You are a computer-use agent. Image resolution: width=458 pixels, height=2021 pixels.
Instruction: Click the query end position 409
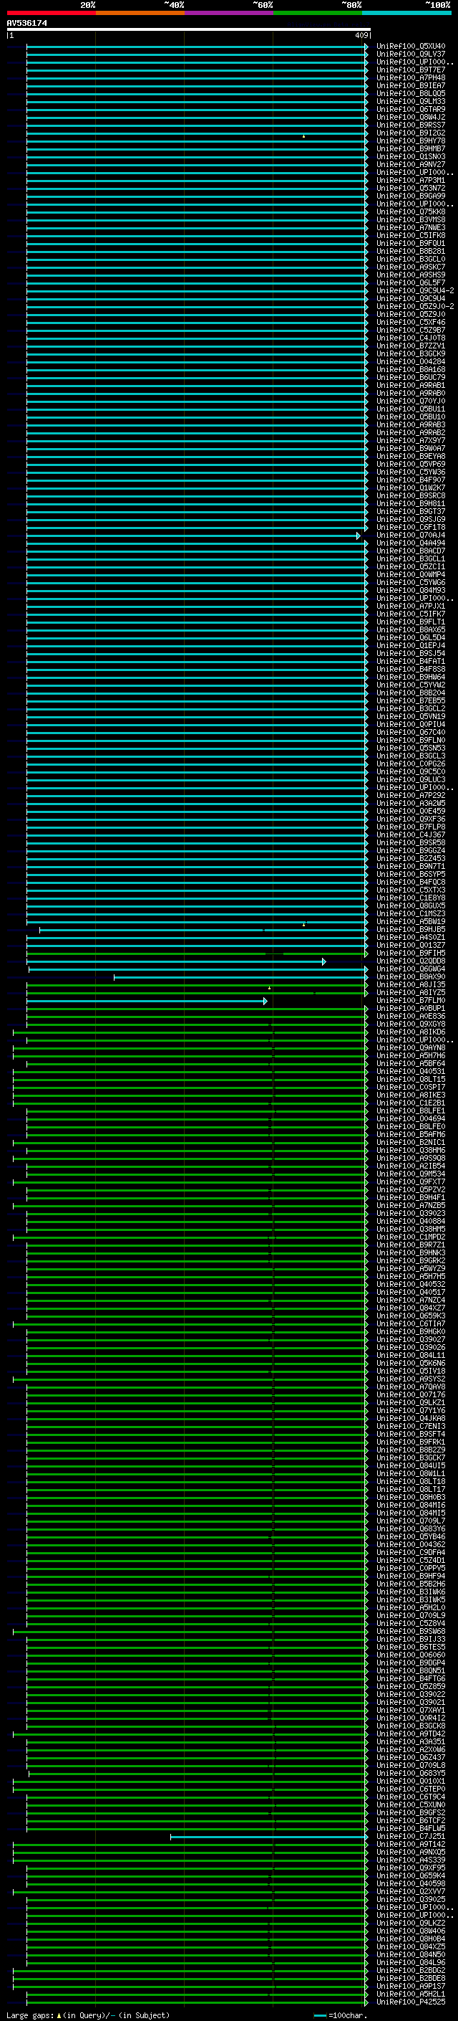(x=361, y=35)
